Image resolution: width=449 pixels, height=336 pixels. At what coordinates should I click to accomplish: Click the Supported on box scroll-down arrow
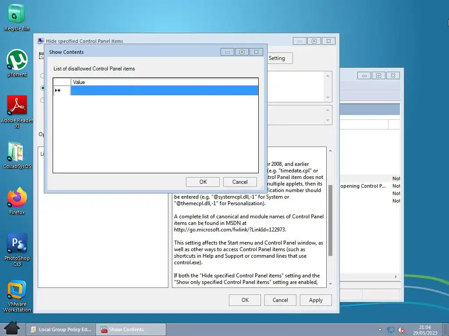point(328,120)
